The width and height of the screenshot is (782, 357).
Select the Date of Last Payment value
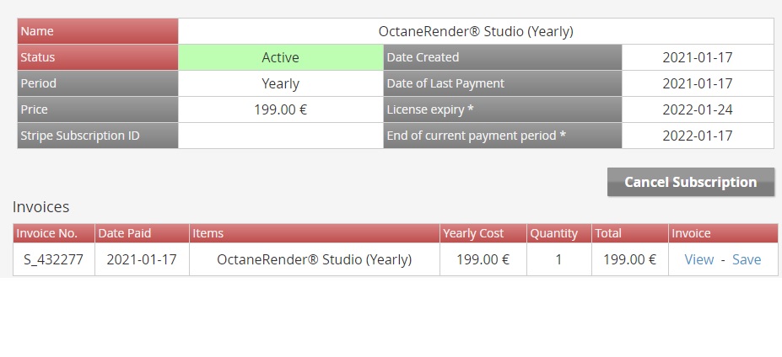click(697, 83)
